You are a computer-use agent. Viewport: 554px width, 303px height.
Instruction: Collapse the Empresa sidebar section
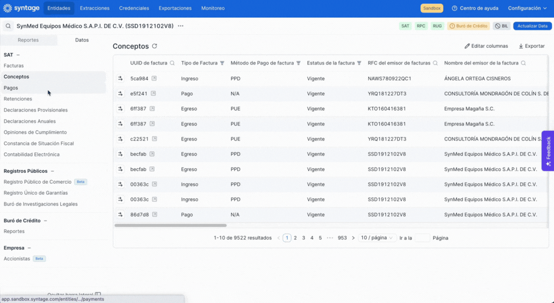pyautogui.click(x=29, y=248)
